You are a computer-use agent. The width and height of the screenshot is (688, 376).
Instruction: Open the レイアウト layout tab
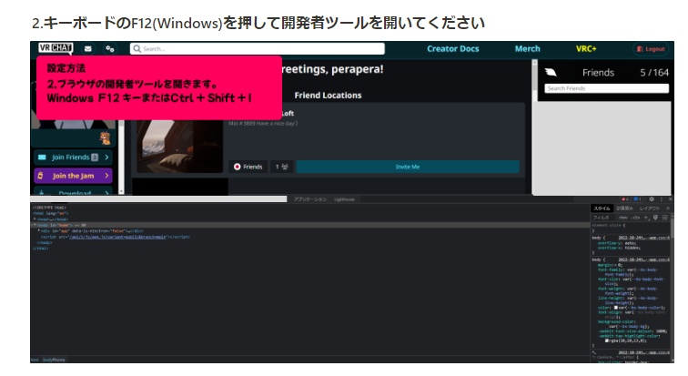pyautogui.click(x=650, y=208)
